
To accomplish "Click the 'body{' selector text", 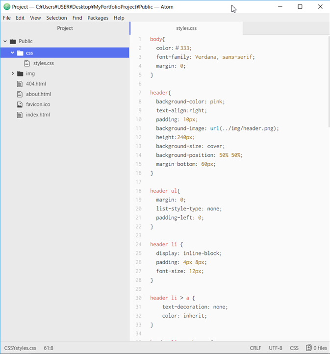I will 157,39.
